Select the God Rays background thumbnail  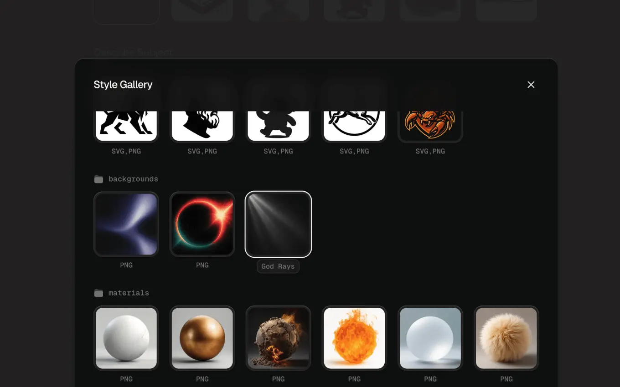(278, 224)
